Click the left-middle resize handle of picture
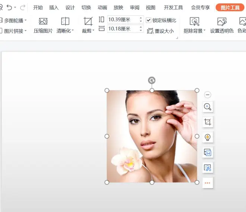 tap(107, 136)
